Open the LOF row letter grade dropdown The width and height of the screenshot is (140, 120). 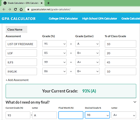tap(87, 53)
